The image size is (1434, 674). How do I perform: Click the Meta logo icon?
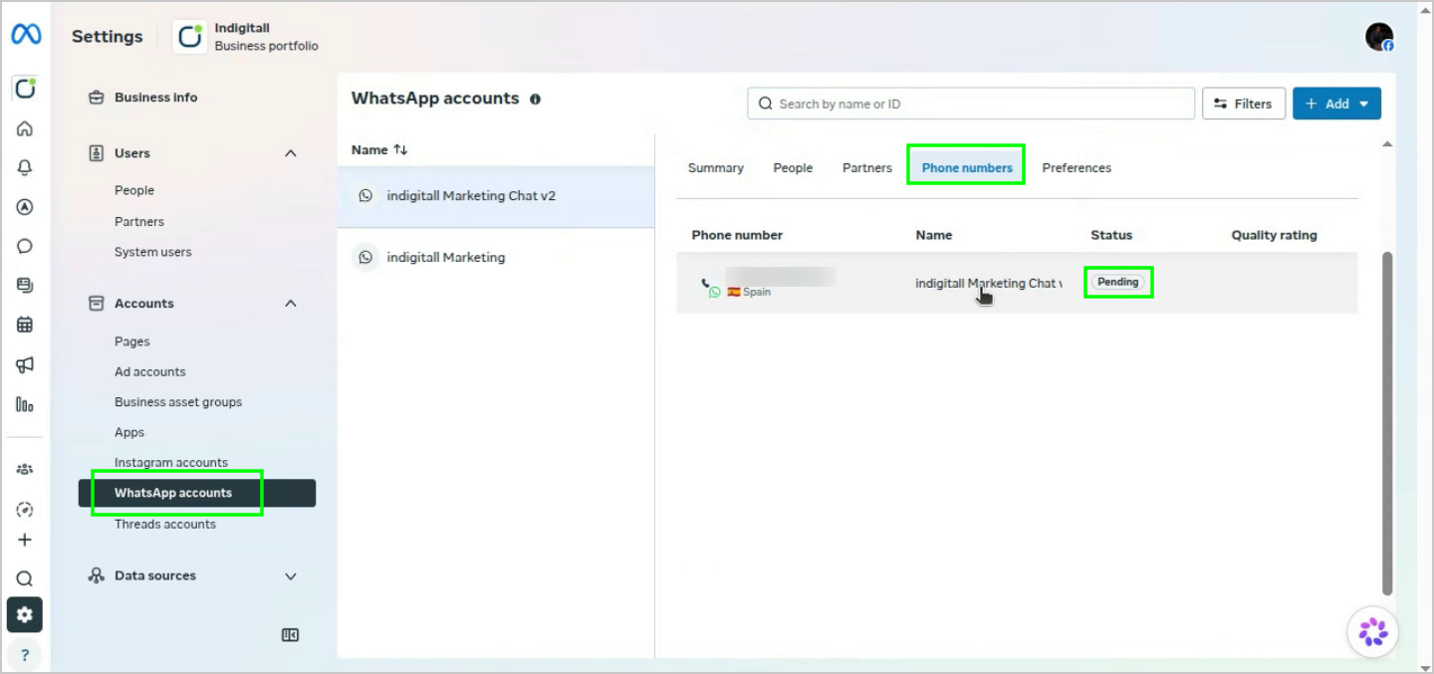pos(26,36)
